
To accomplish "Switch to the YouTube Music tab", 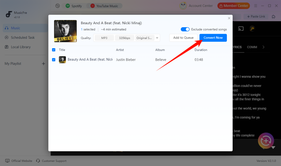I will tap(104, 6).
